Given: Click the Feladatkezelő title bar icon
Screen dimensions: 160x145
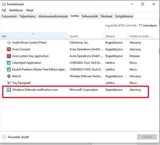Looking at the screenshot, I should (4, 4).
